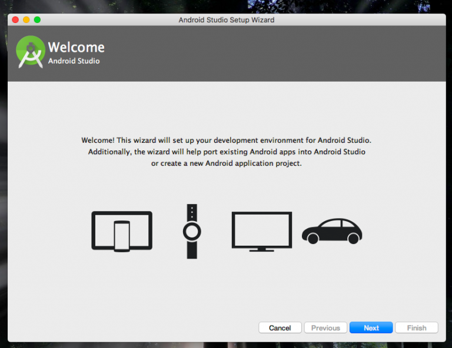Click the 'Android Studio Setup Wizard' title
452x348 pixels.
pos(226,20)
